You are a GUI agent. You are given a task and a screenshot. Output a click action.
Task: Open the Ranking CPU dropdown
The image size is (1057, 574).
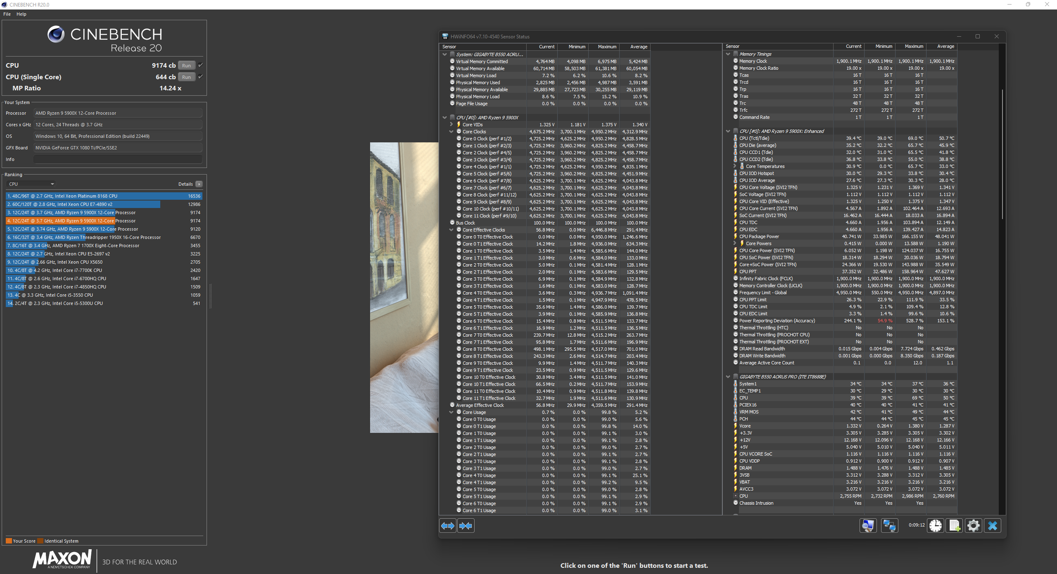[x=31, y=184]
